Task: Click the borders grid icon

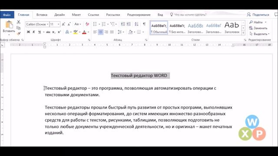Action: coord(139,32)
